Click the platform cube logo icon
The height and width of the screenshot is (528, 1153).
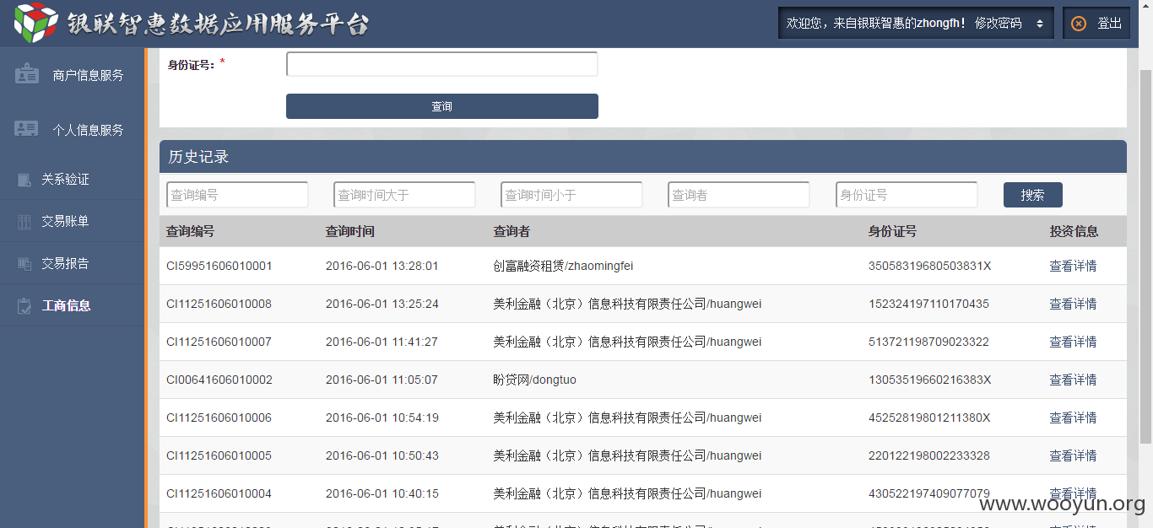35,23
